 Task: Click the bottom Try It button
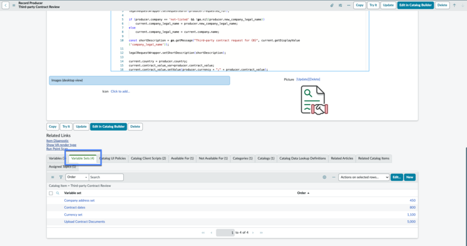point(66,127)
